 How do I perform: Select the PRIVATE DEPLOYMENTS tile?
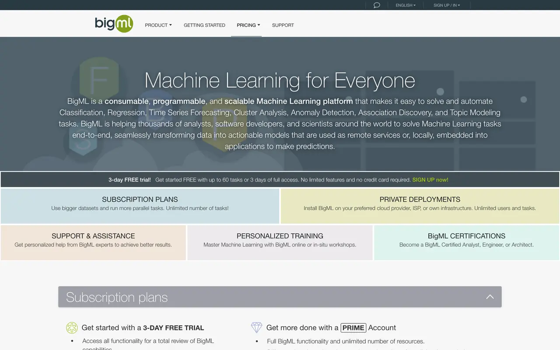[x=420, y=206]
